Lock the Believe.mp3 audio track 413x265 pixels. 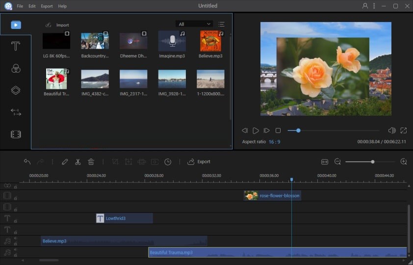pos(16,244)
